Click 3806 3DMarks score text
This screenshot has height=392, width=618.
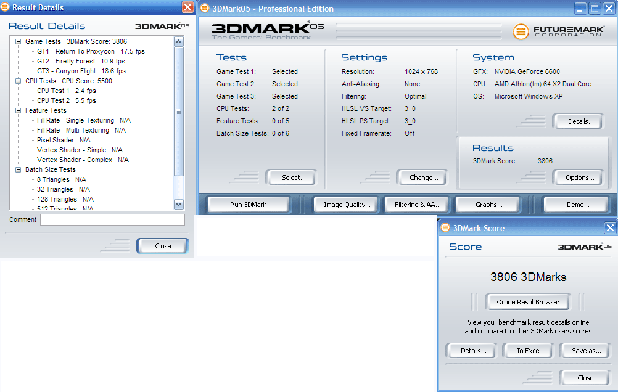click(528, 277)
